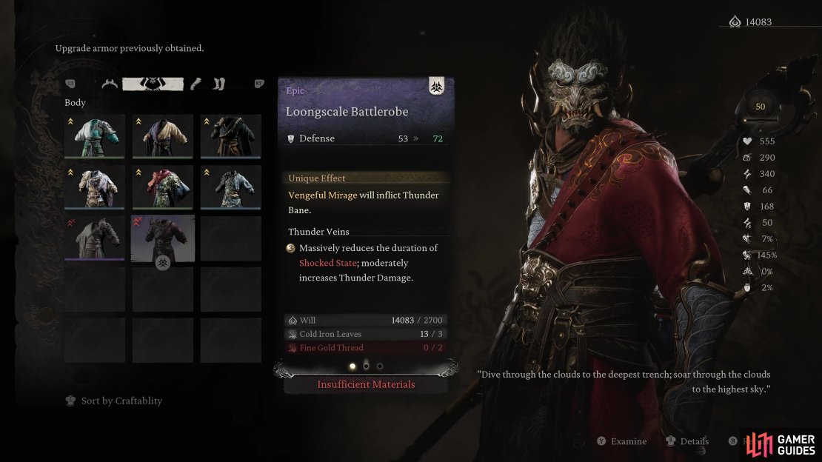The image size is (822, 462).
Task: Click the armor set emblem beside Epic label
Action: pos(436,86)
